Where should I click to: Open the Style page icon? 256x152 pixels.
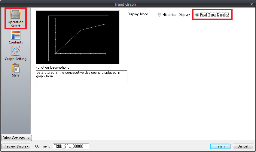click(16, 68)
